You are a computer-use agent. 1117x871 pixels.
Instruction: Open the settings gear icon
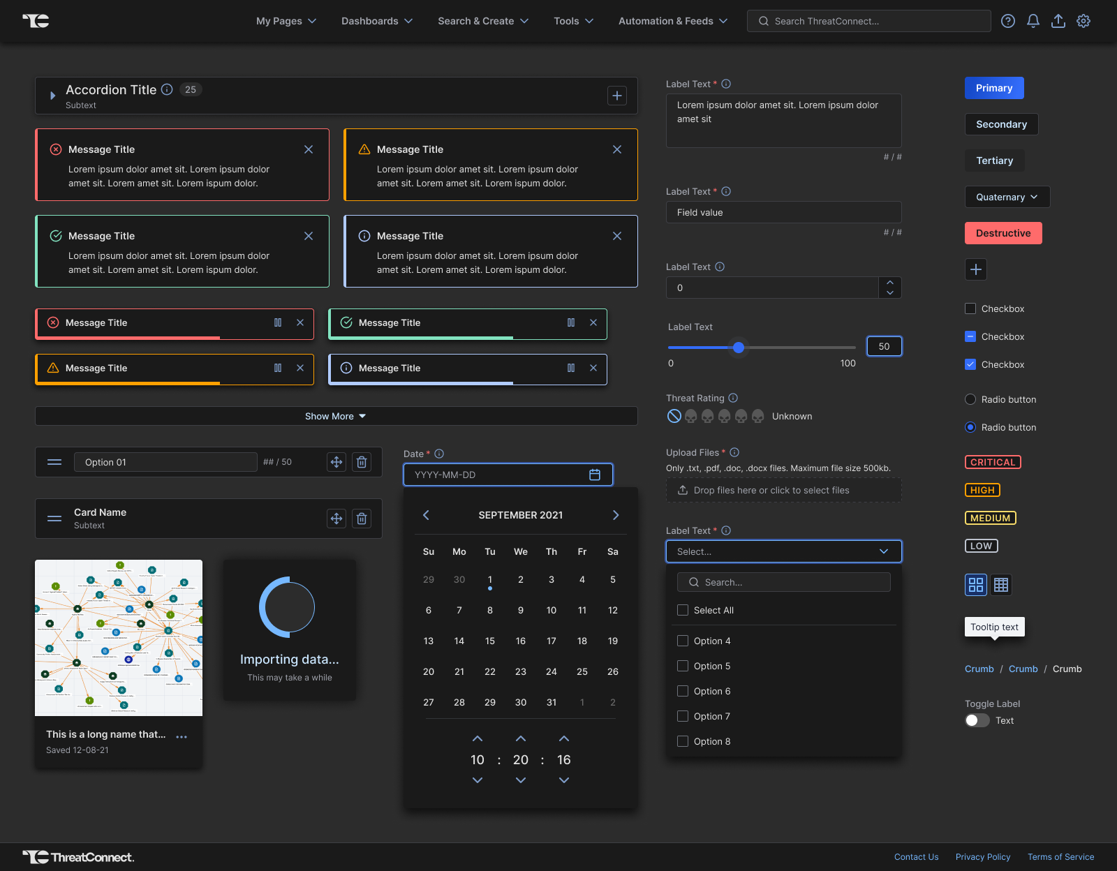[x=1083, y=21]
